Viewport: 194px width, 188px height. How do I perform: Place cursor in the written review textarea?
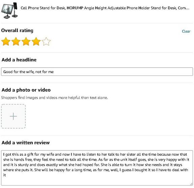tap(97, 168)
